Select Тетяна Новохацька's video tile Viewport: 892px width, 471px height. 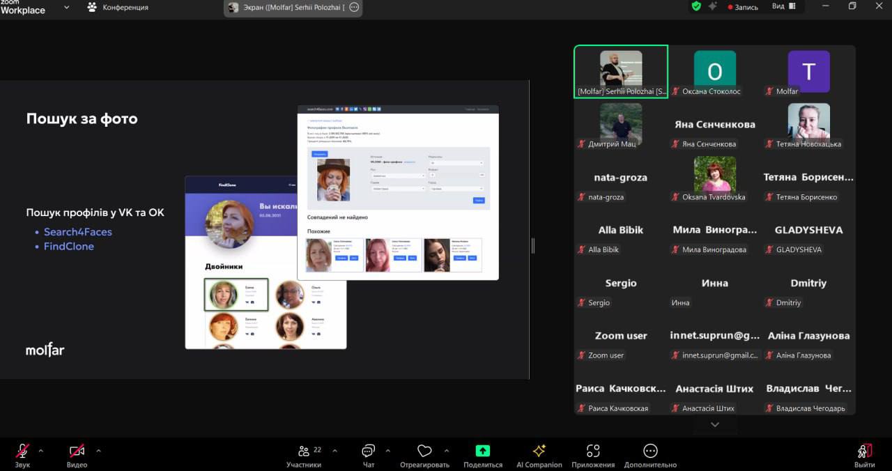808,125
